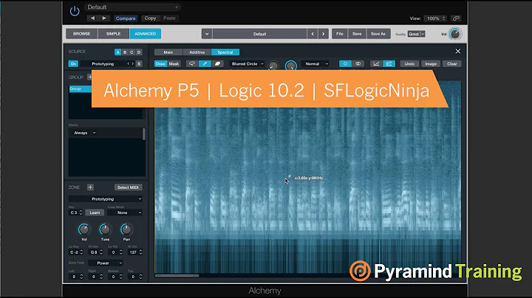Select source B
The width and height of the screenshot is (532, 298).
tap(125, 52)
